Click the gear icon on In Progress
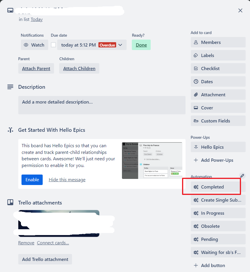This screenshot has height=272, width=250. (x=196, y=213)
